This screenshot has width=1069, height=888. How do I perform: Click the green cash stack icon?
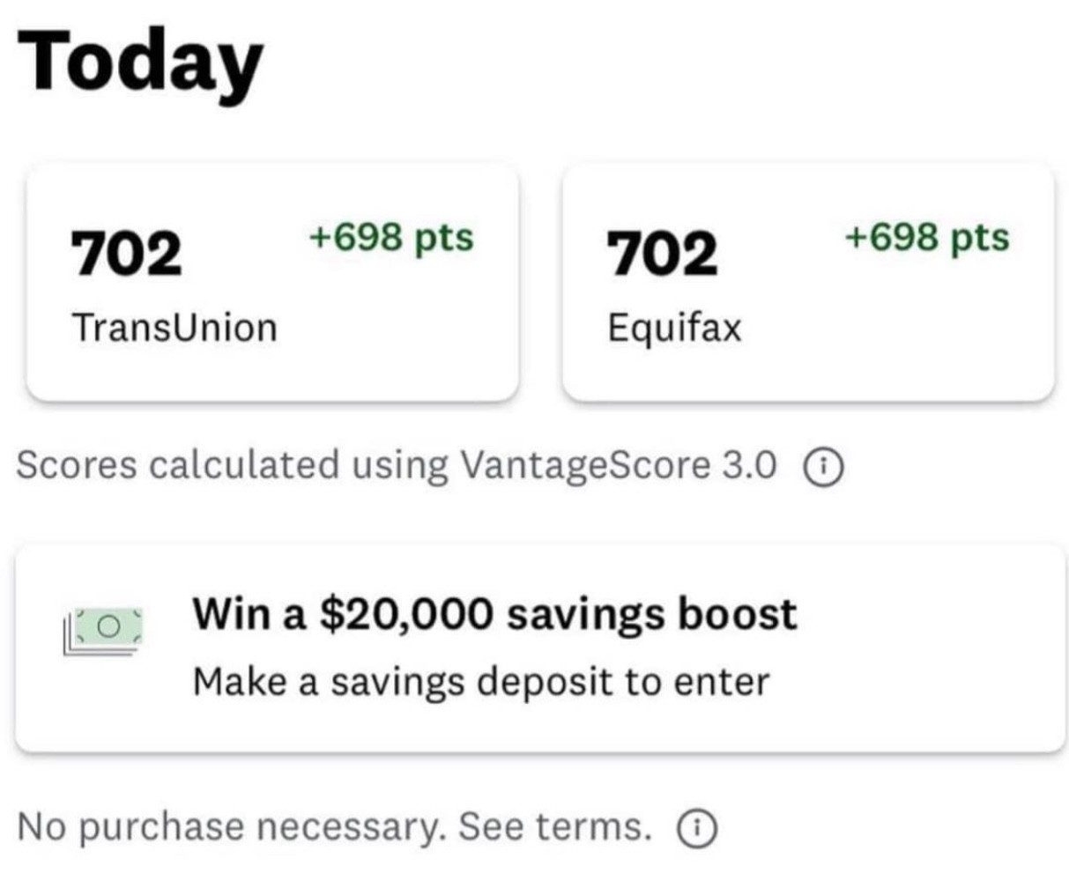[x=103, y=631]
